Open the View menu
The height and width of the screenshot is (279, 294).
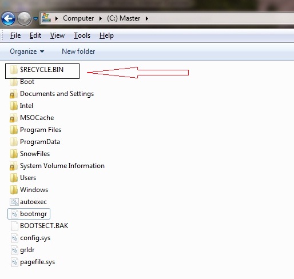(x=57, y=35)
